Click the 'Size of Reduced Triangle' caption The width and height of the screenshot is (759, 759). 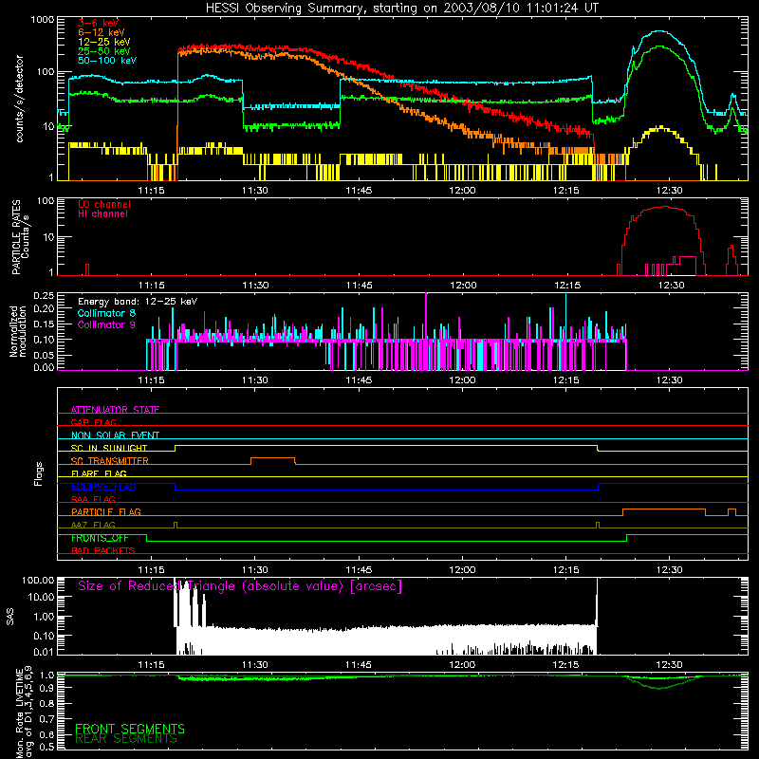(x=240, y=586)
